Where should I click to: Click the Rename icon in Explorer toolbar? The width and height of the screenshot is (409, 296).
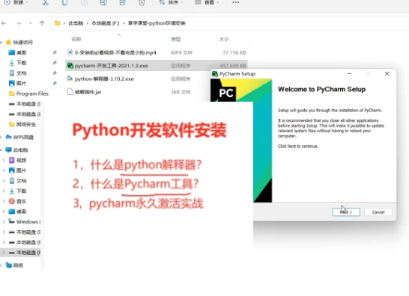tap(103, 2)
